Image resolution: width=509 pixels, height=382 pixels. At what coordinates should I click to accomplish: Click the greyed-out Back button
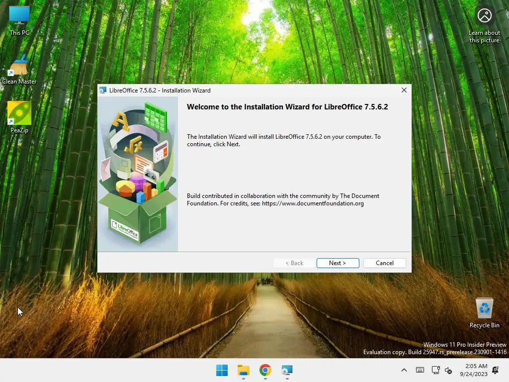[x=294, y=263]
